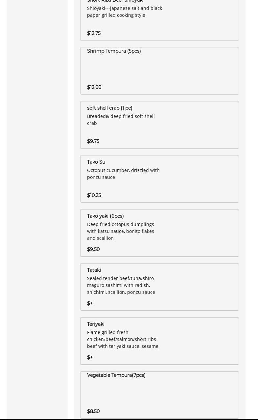Image resolution: width=258 pixels, height=420 pixels.
Task: Click the $9.50 Tako yaki price
Action: tap(93, 249)
